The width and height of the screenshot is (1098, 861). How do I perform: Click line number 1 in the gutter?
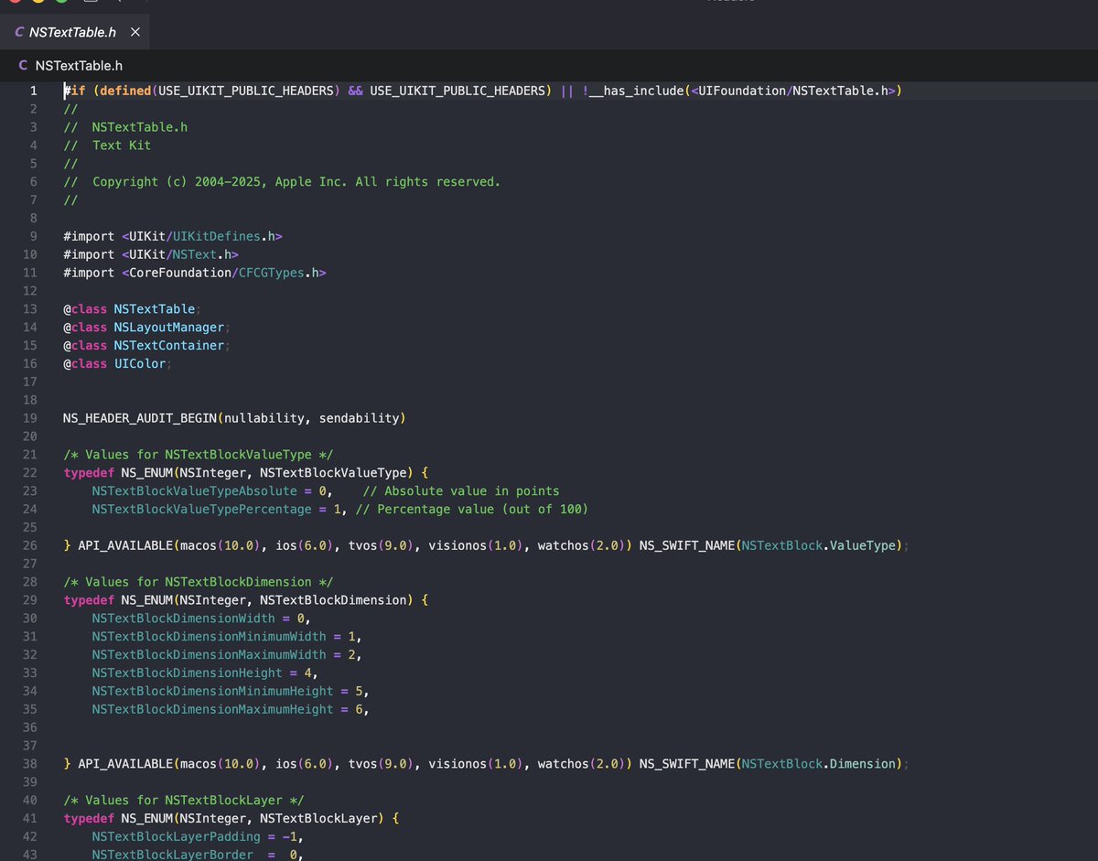click(33, 91)
